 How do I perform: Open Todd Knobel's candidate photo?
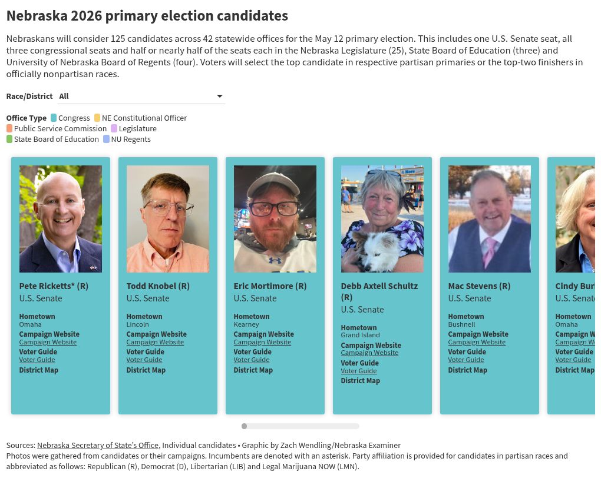(168, 218)
